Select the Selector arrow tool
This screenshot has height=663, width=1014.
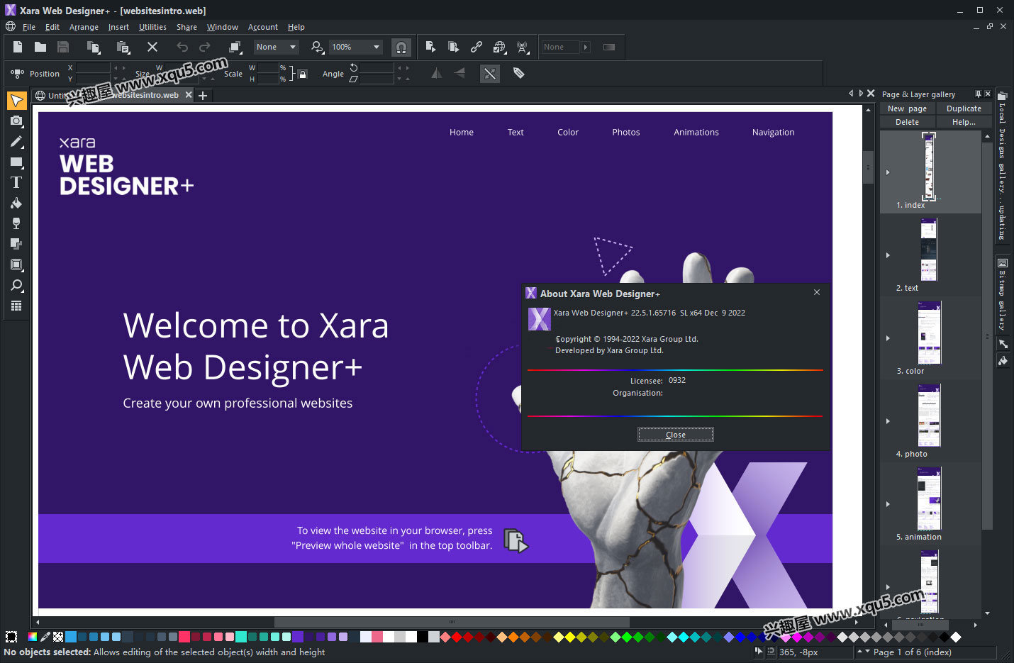[x=16, y=101]
